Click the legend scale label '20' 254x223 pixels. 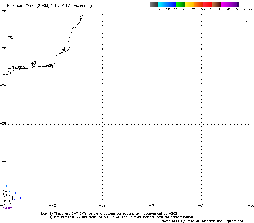[184, 9]
